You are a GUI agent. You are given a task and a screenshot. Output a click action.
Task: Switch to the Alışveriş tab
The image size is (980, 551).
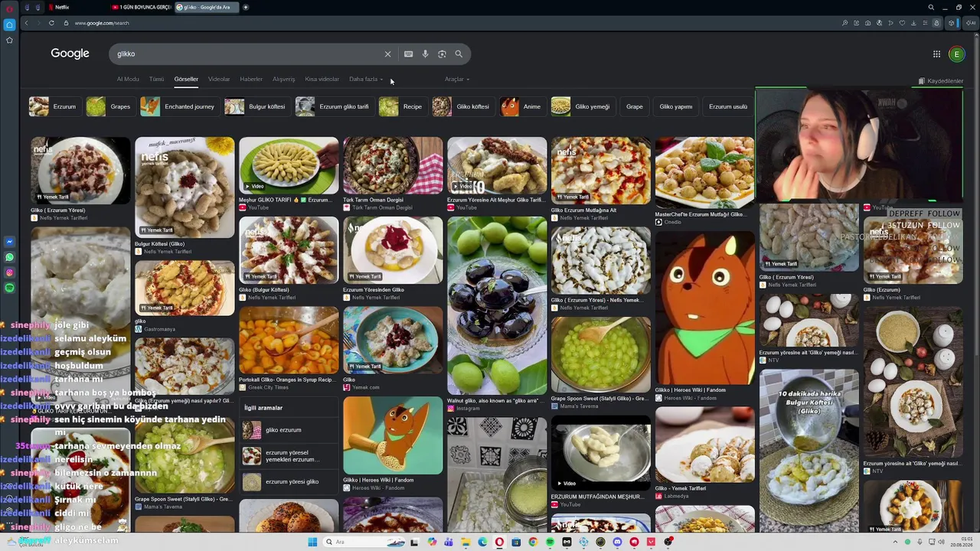[283, 80]
